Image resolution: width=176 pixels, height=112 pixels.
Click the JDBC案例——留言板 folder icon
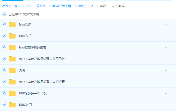coord(12,93)
